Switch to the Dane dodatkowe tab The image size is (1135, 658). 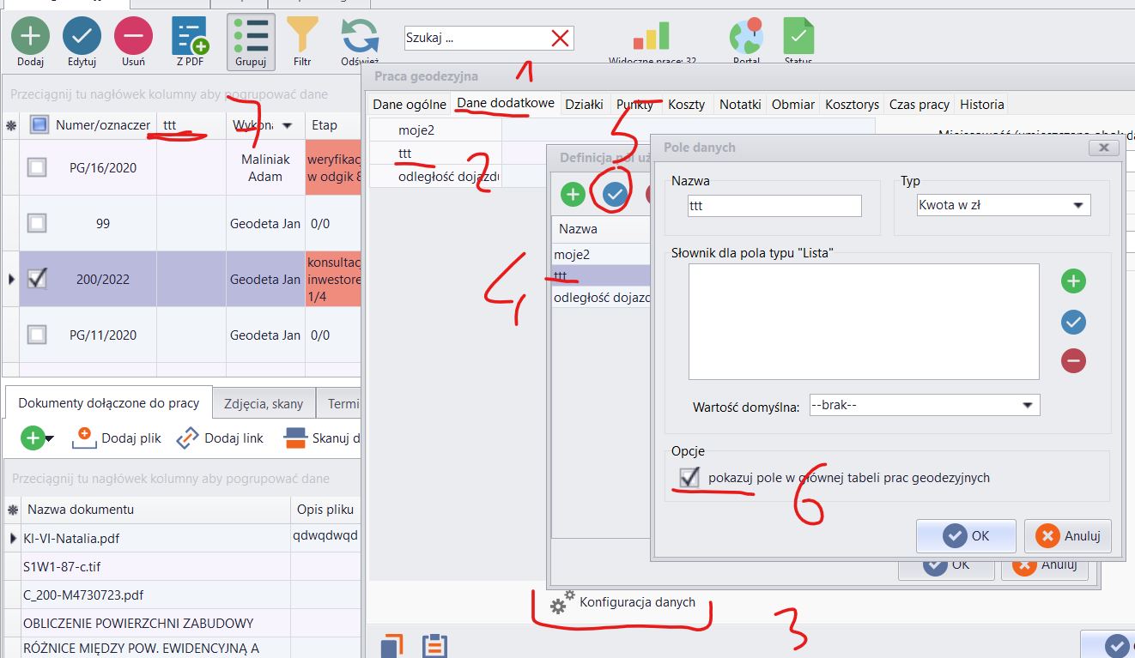(507, 103)
